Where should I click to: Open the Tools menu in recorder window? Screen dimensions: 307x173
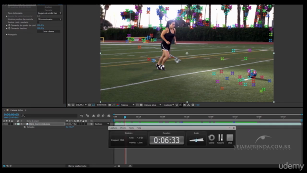131,128
